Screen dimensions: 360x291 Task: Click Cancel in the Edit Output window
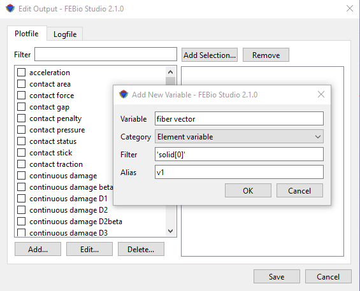click(x=328, y=276)
